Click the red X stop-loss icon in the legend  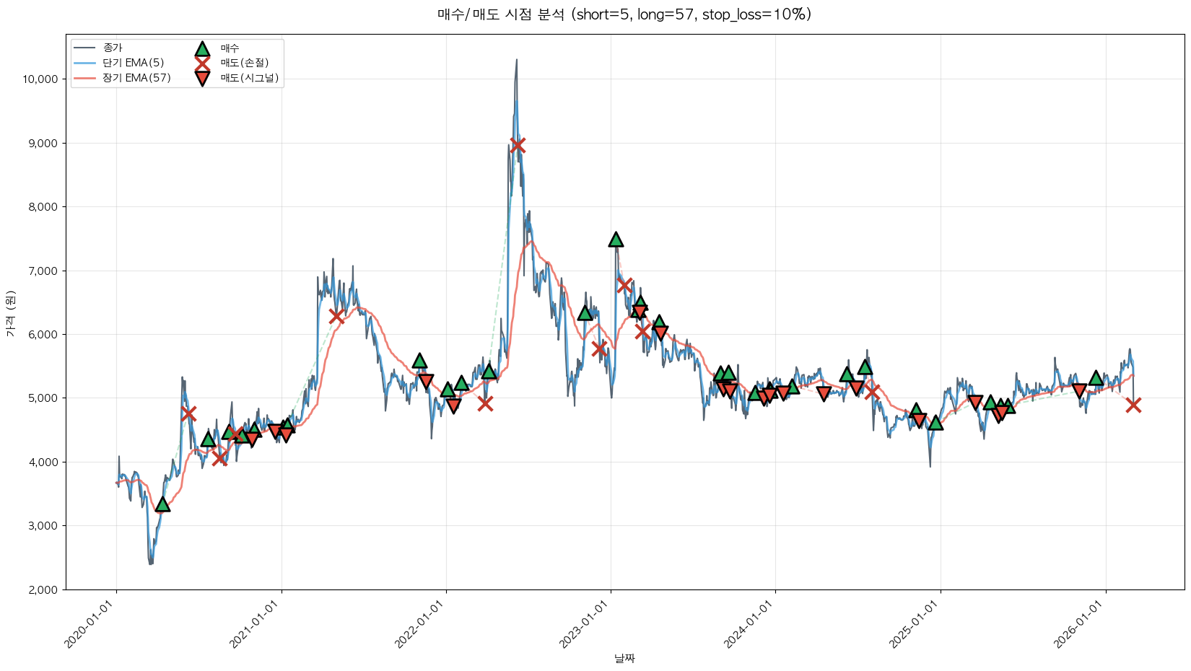pyautogui.click(x=202, y=63)
